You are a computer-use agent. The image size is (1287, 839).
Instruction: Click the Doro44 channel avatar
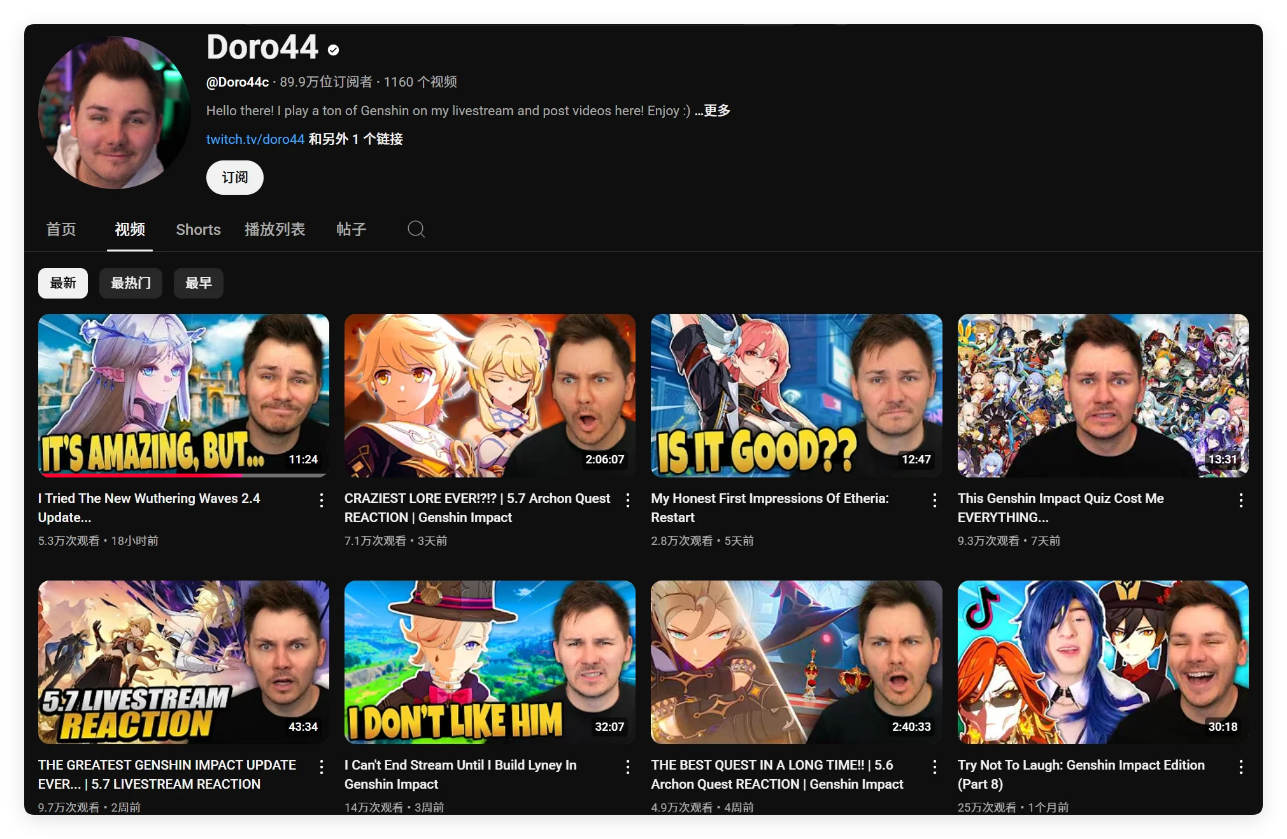point(115,113)
